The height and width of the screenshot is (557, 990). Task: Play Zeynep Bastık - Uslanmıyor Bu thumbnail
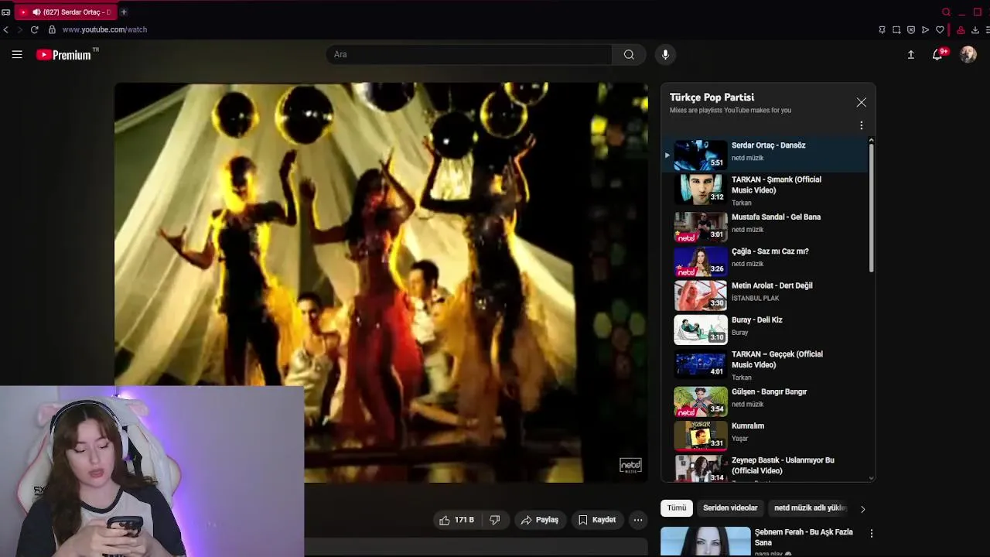tap(701, 469)
